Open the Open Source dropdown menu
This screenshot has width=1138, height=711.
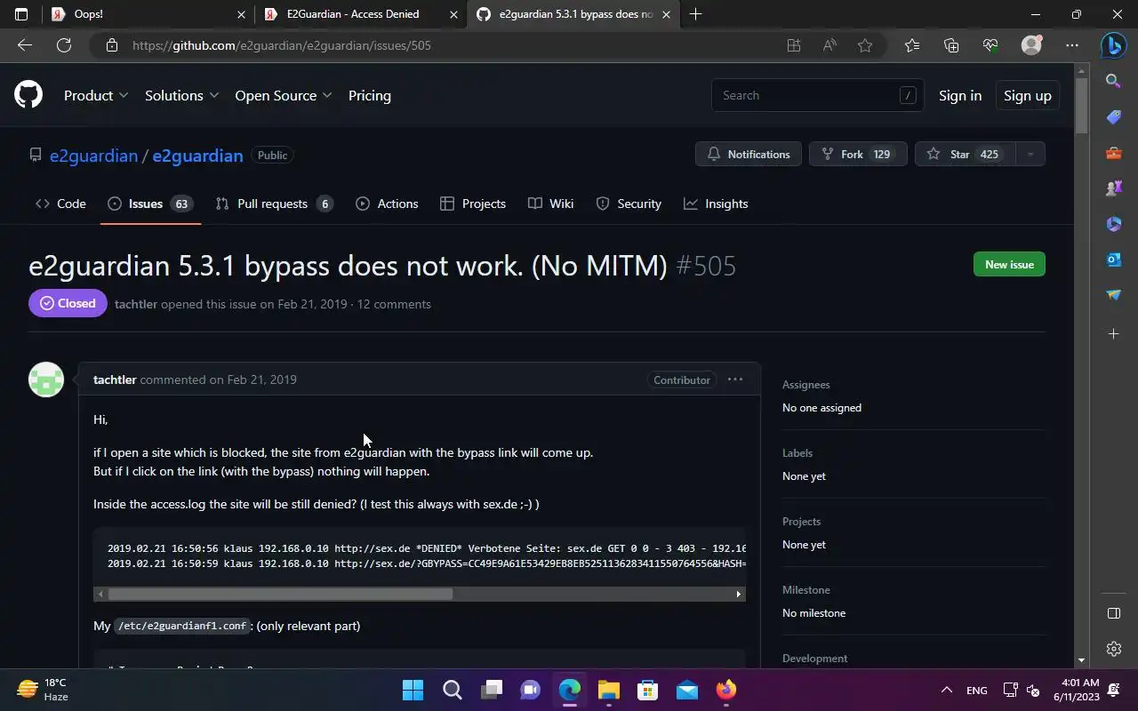coord(283,95)
